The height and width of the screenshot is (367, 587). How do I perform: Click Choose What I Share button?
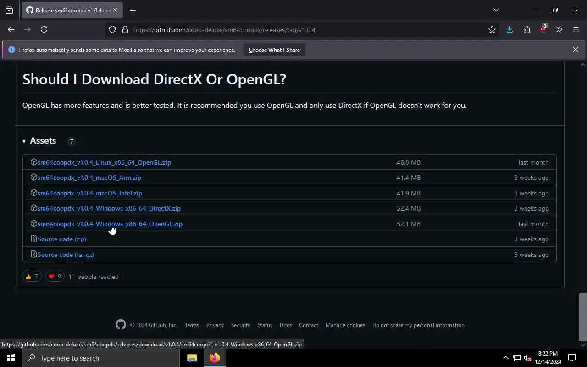(x=274, y=50)
